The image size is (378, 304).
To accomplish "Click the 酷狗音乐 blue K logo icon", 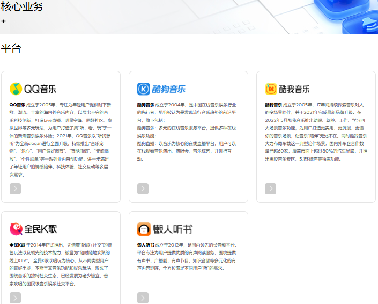I will coord(144,89).
